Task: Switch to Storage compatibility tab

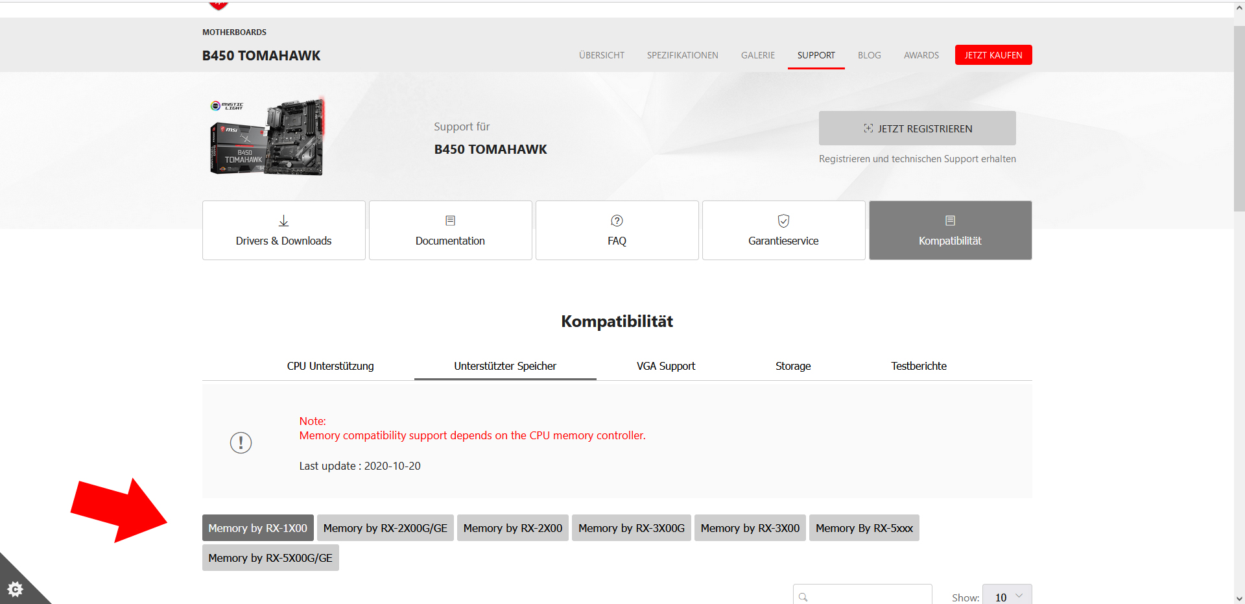Action: 793,366
